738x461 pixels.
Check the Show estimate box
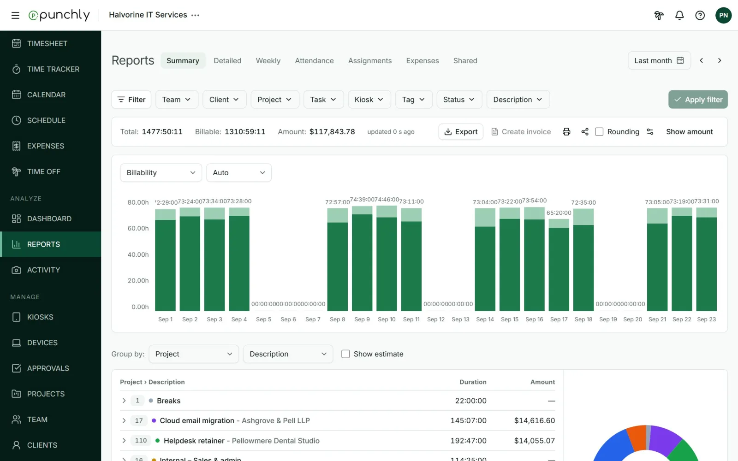pos(345,354)
